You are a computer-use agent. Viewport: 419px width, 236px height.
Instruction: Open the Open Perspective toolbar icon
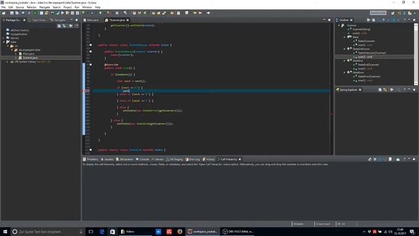point(393,13)
